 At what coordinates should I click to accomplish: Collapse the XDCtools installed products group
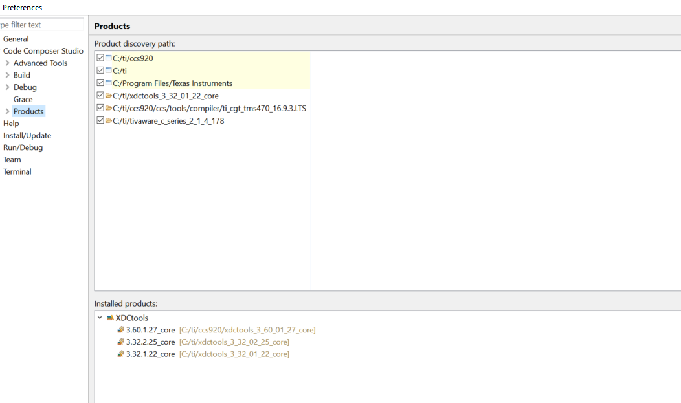100,318
